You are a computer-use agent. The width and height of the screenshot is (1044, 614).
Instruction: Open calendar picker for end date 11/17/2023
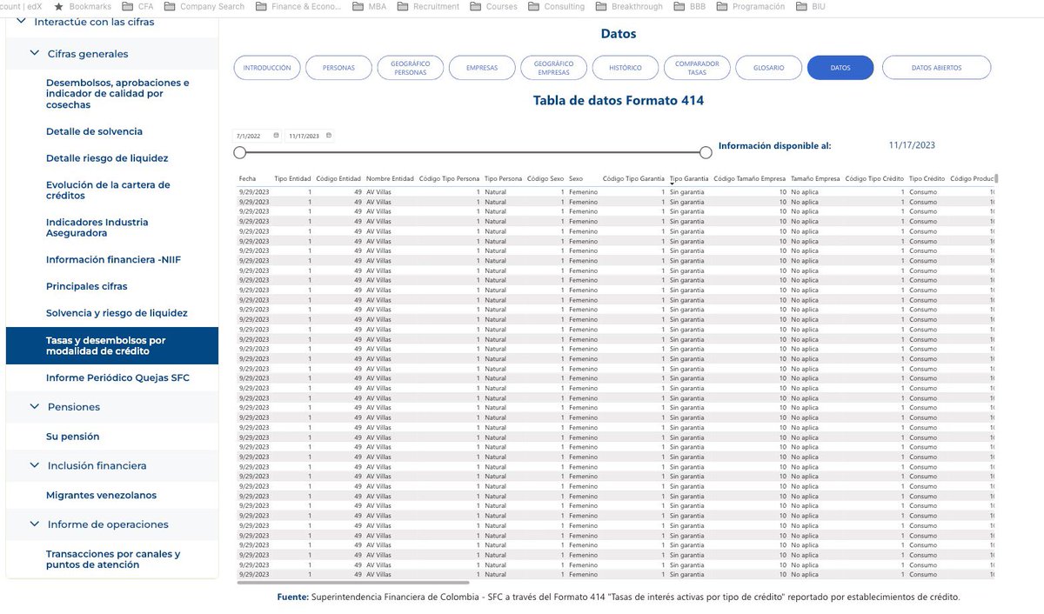tap(329, 136)
